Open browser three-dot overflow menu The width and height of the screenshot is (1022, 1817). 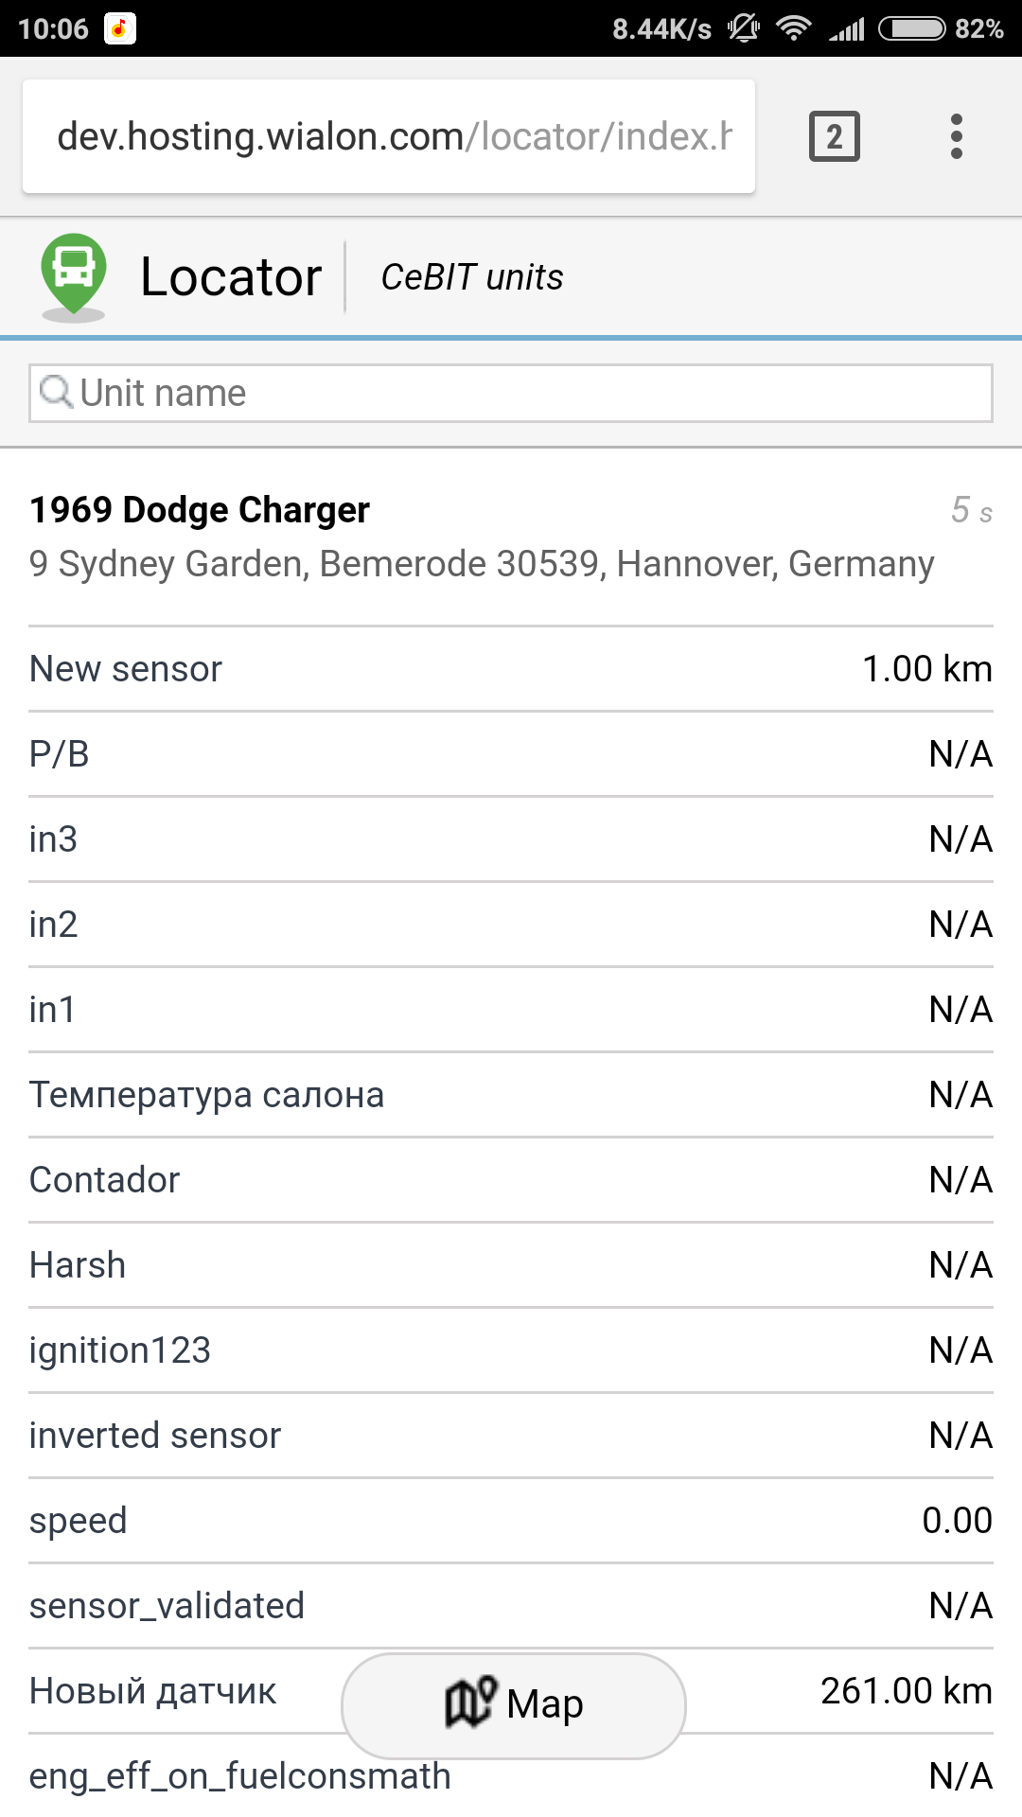click(x=956, y=136)
